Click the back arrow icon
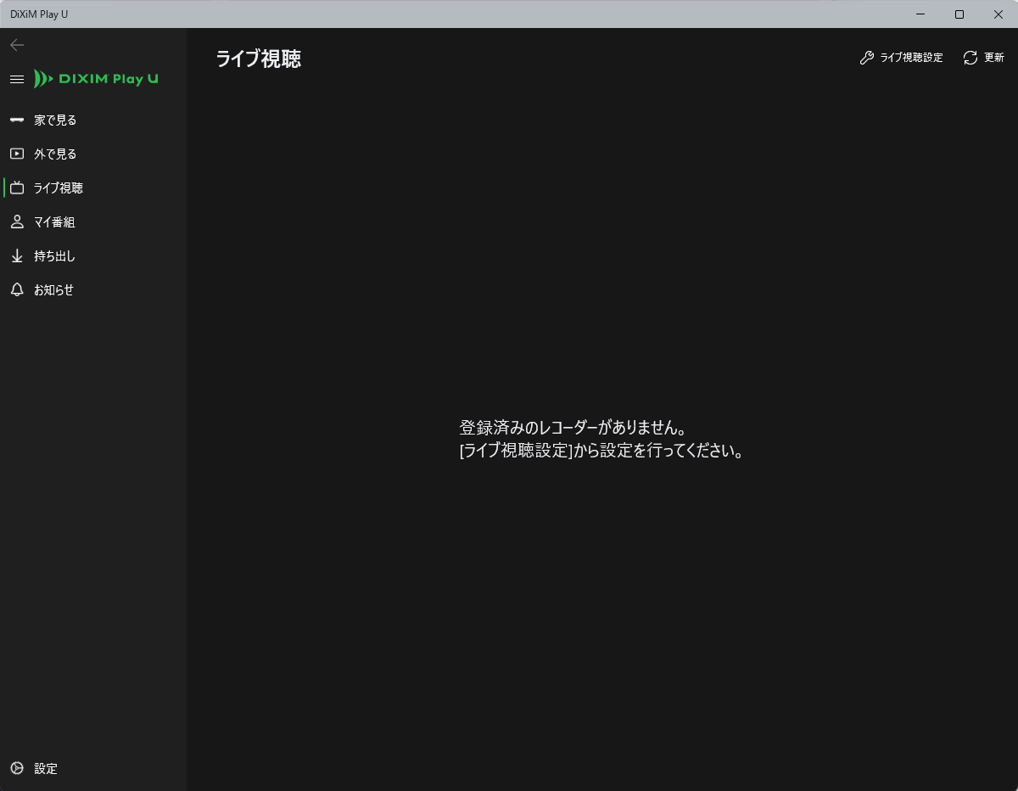This screenshot has width=1018, height=791. click(17, 45)
